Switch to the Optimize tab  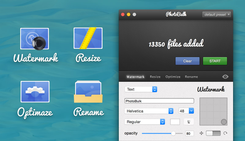(173, 77)
